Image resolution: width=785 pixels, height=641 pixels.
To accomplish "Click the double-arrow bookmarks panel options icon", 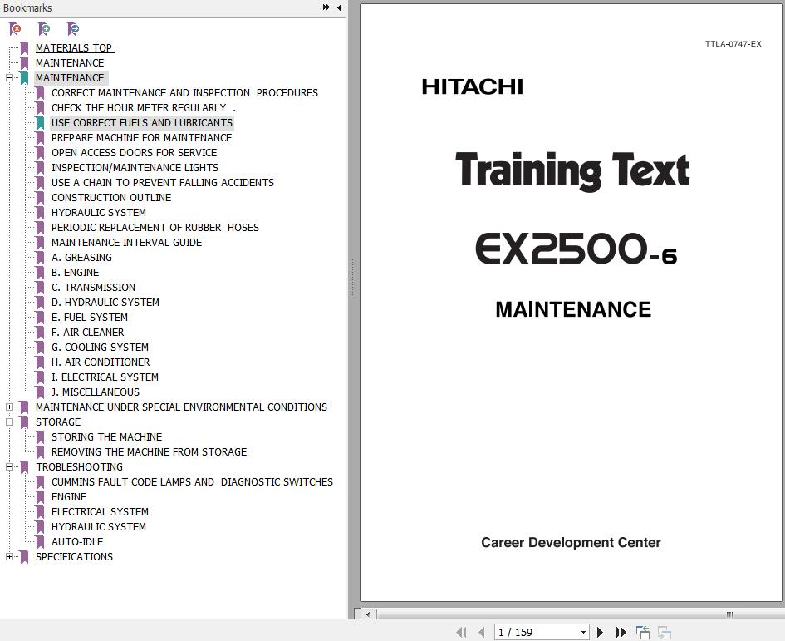I will (x=326, y=7).
